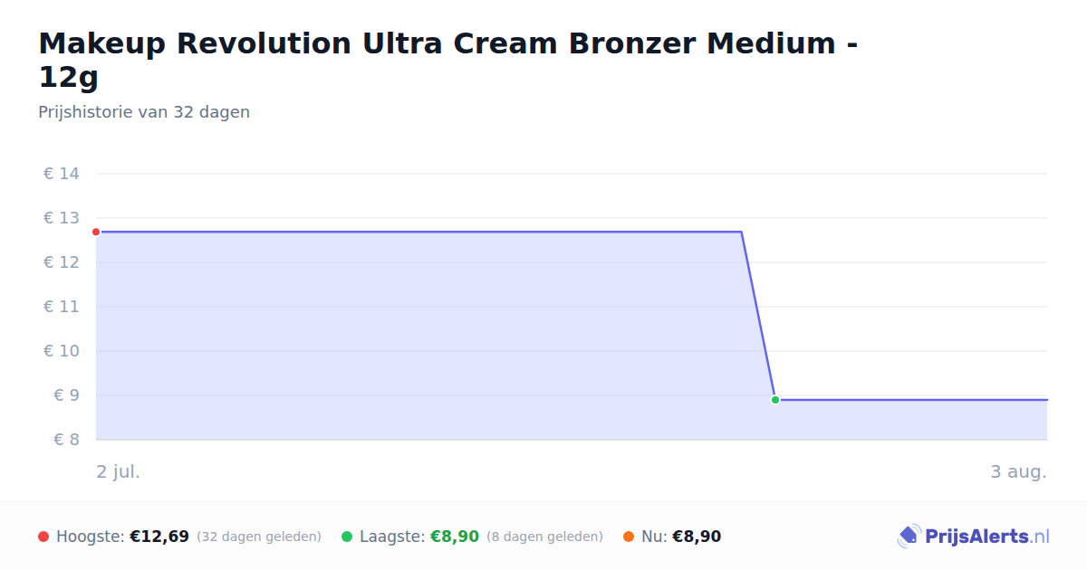Open the PrijsAlerts.nl brand link

pyautogui.click(x=973, y=537)
